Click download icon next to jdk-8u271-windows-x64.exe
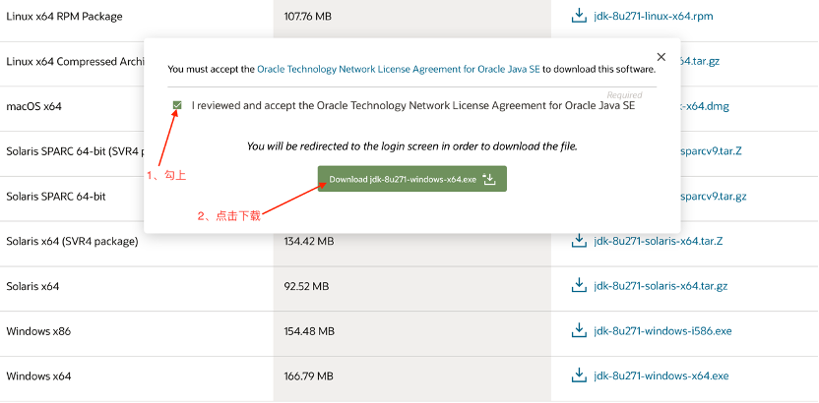 (579, 375)
